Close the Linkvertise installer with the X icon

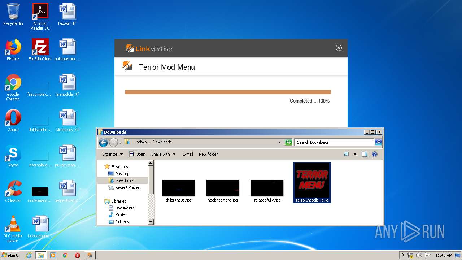(339, 48)
